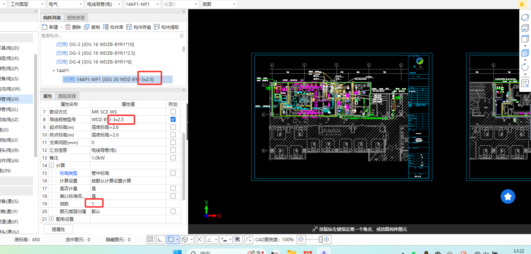The width and height of the screenshot is (531, 254).
Task: Open the 14AP1-WF1 component dropdown
Action: (x=142, y=4)
